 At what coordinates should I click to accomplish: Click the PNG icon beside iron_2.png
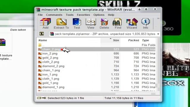(x=40, y=53)
